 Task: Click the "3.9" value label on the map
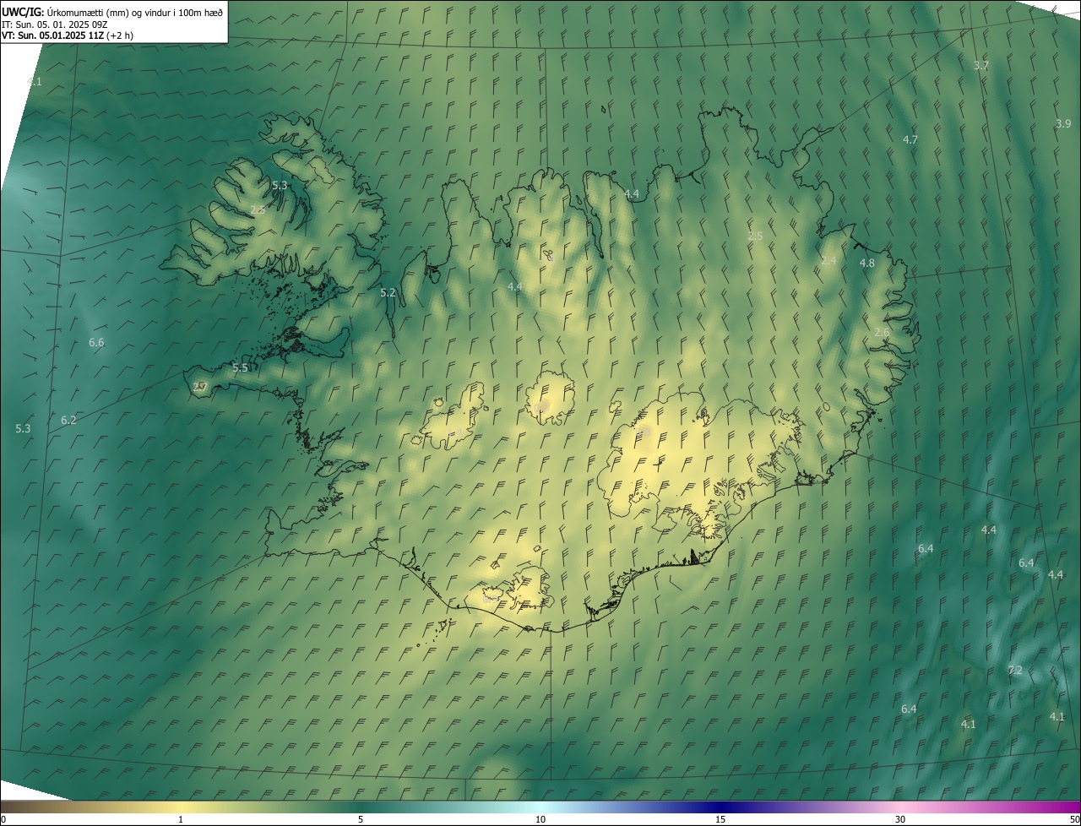click(x=1063, y=123)
